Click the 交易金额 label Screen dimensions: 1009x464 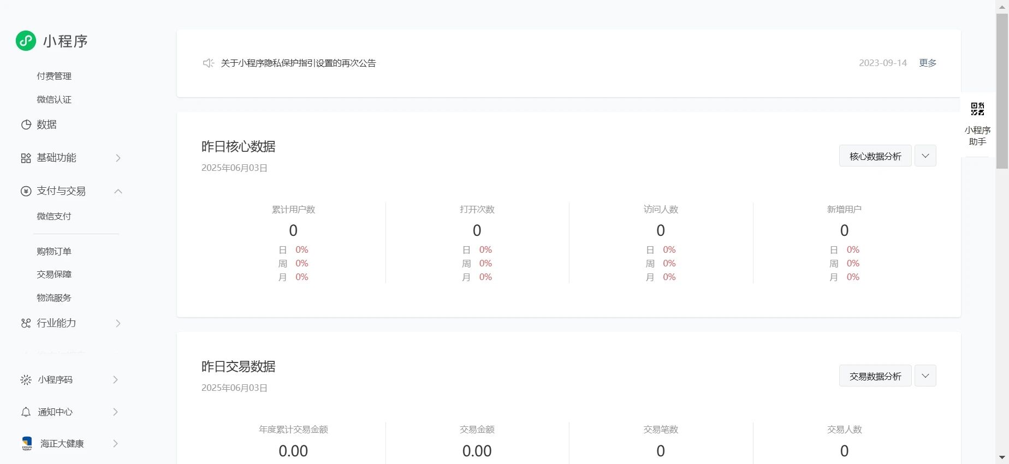477,430
